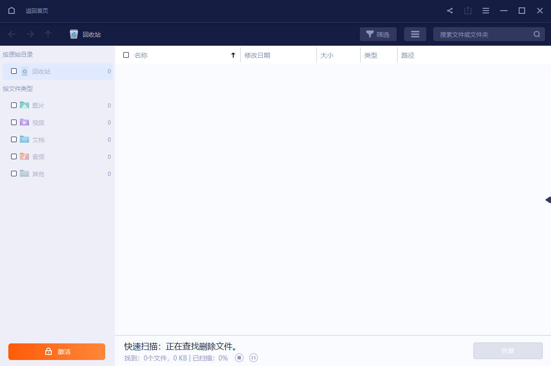
Task: Check the 图片 checkbox
Action: pos(14,105)
